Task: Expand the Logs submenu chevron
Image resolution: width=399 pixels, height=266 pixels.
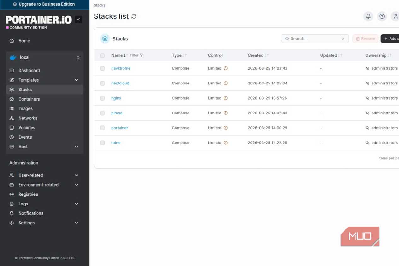Action: pyautogui.click(x=77, y=204)
